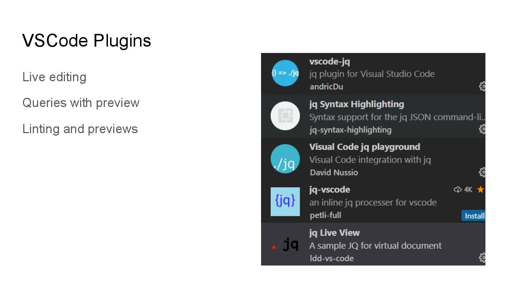Click the star rating on jq-vscode

480,190
